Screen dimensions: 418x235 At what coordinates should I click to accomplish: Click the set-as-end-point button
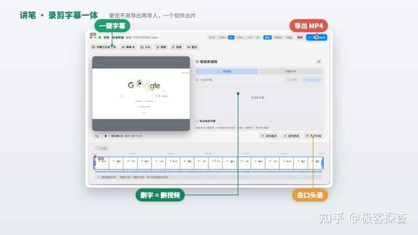point(291,136)
